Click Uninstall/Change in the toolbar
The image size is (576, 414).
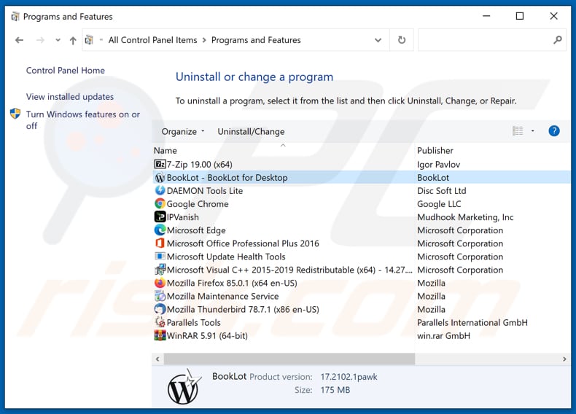[x=251, y=131]
